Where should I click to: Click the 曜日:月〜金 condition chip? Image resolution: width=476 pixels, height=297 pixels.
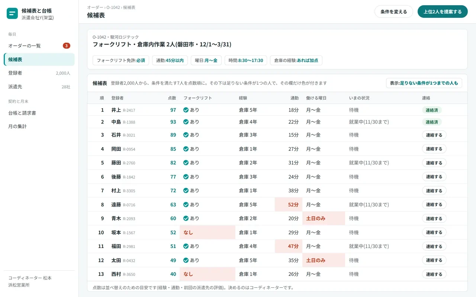[206, 60]
